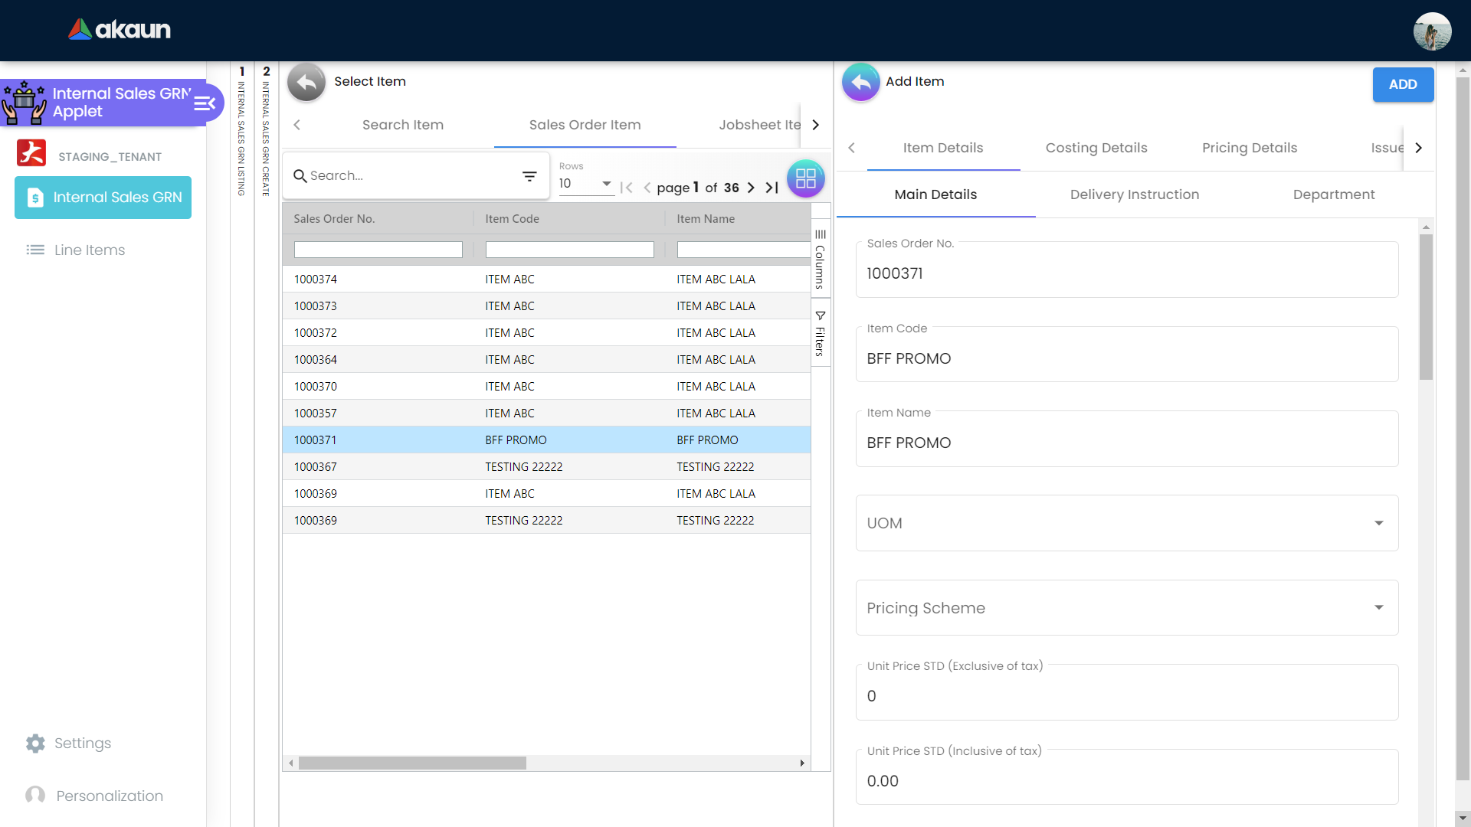Click the grid view toggle button
Viewport: 1471px width, 827px height.
[805, 178]
